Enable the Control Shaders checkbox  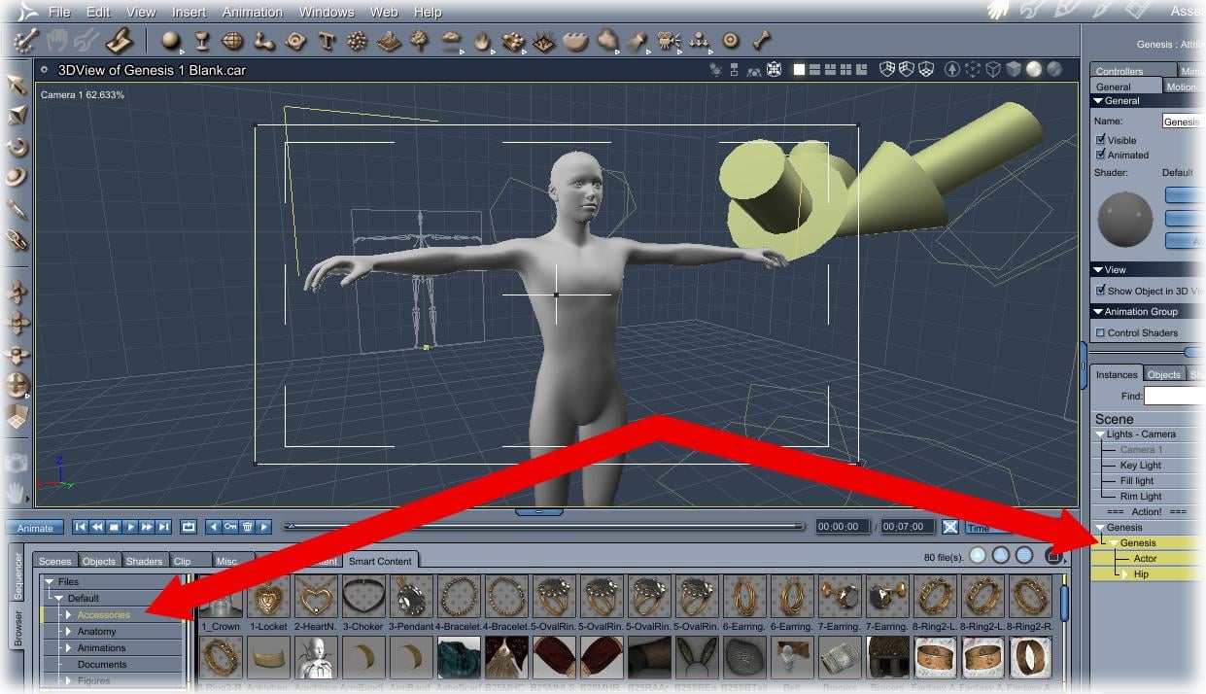[1100, 332]
